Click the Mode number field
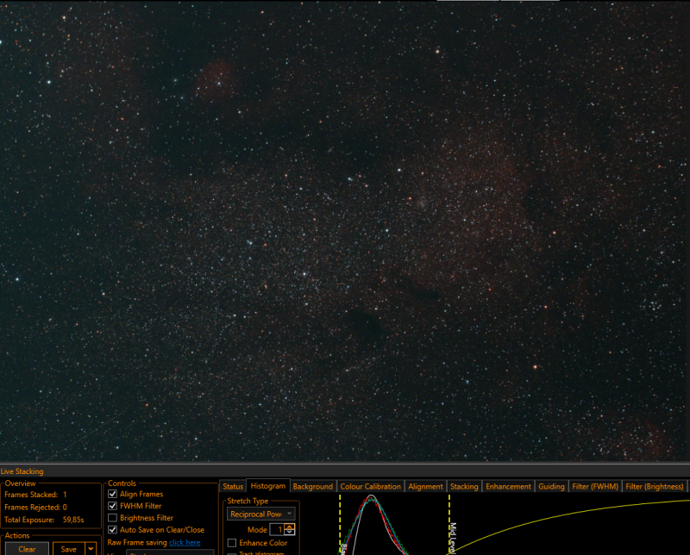This screenshot has width=690, height=555. (277, 529)
